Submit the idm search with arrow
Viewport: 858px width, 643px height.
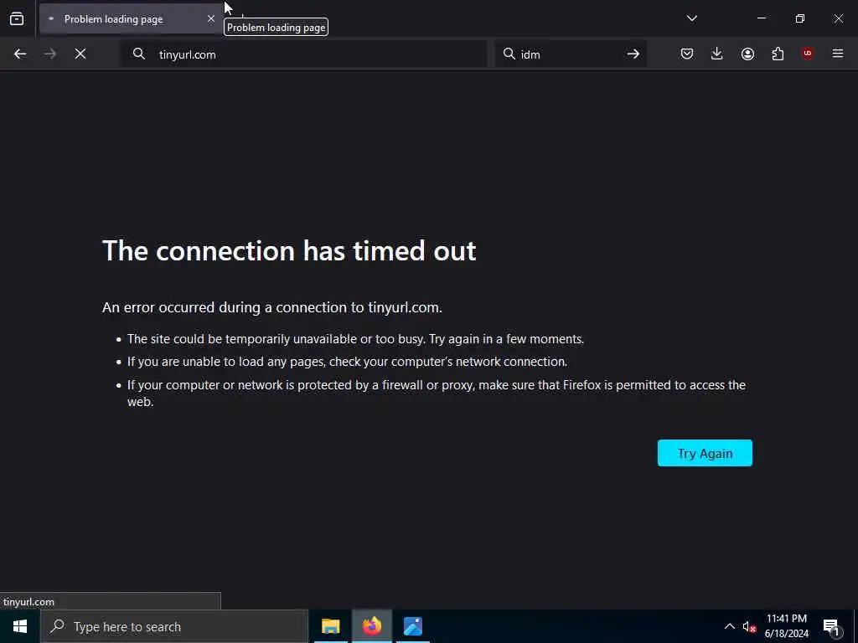point(633,54)
